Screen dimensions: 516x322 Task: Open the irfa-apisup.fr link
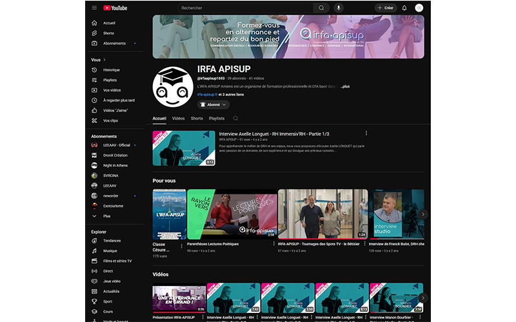point(207,95)
